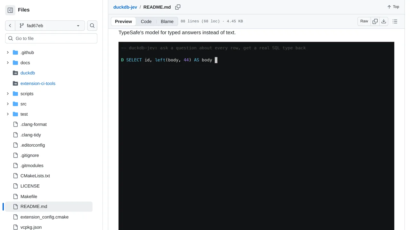The height and width of the screenshot is (230, 410).
Task: Jump to Top of file
Action: point(393,7)
